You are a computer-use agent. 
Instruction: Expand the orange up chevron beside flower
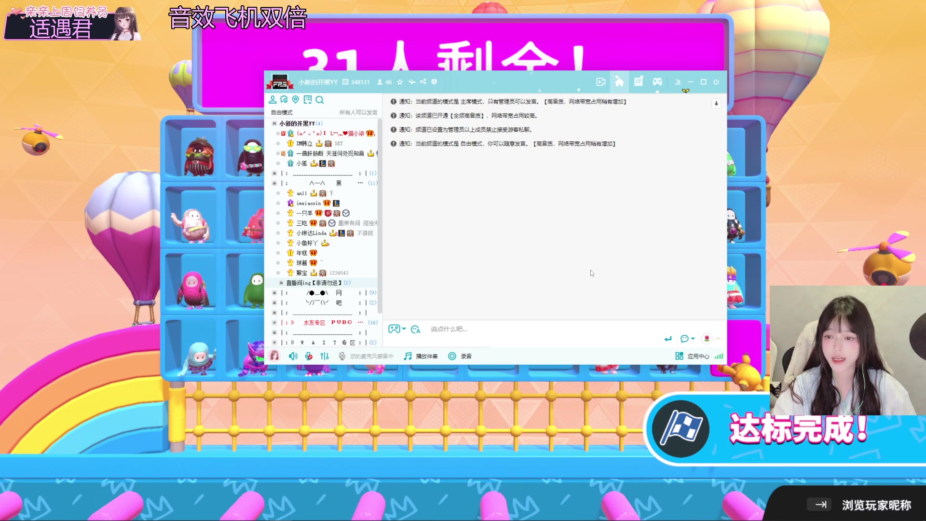[x=719, y=339]
